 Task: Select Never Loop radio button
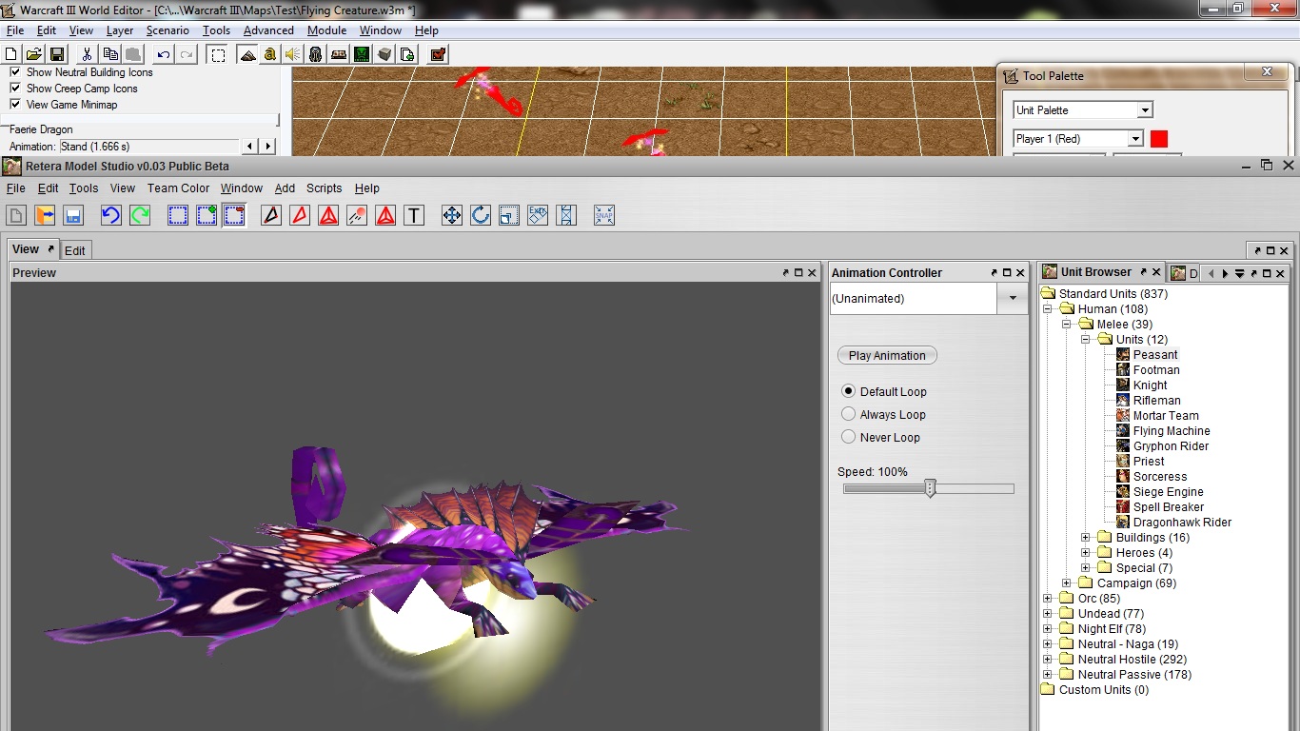point(848,437)
